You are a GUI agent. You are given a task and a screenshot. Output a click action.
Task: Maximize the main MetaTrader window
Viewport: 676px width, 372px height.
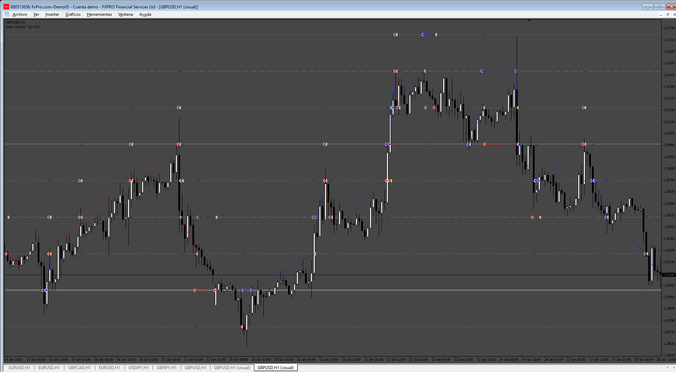659,6
